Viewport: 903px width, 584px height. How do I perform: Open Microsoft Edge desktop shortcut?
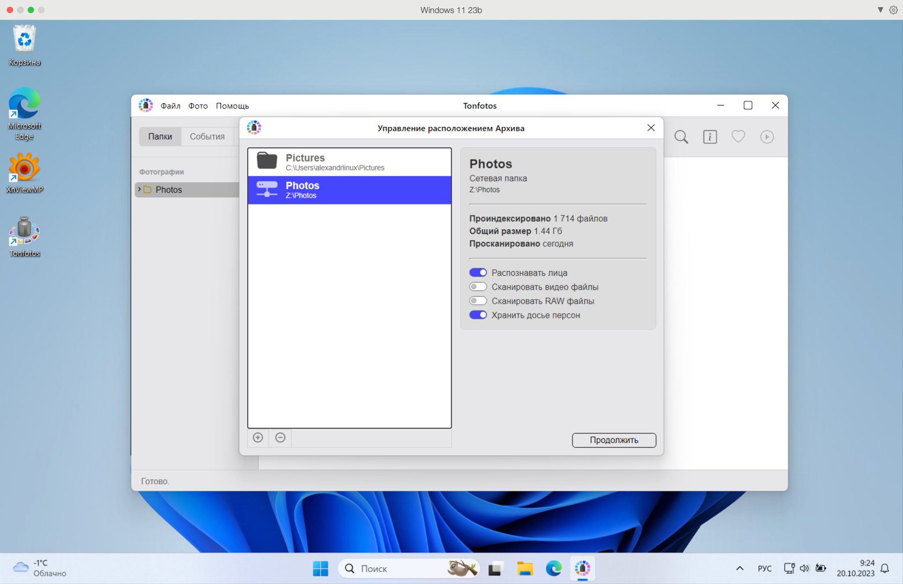click(x=25, y=114)
